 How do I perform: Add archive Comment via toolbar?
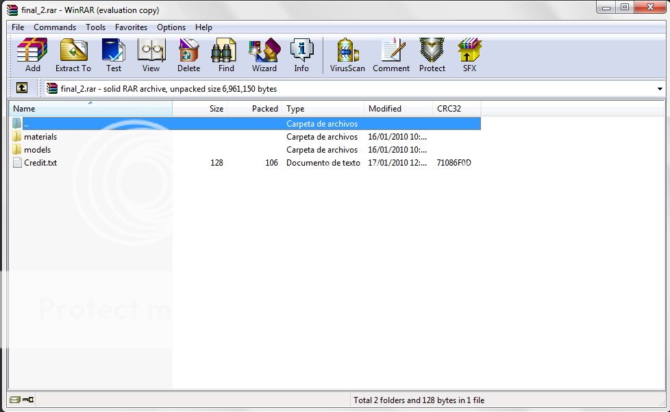click(x=391, y=55)
